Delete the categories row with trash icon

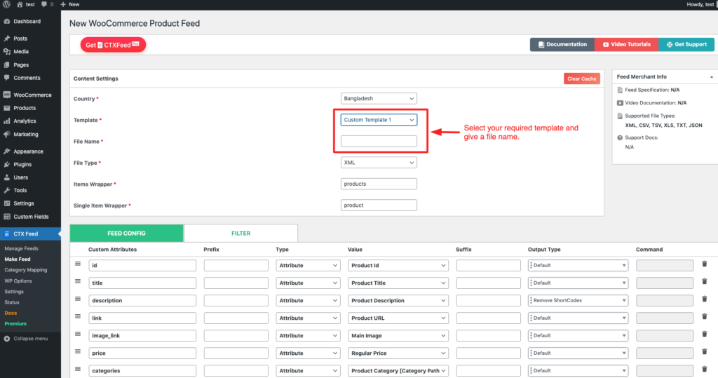[x=704, y=369]
